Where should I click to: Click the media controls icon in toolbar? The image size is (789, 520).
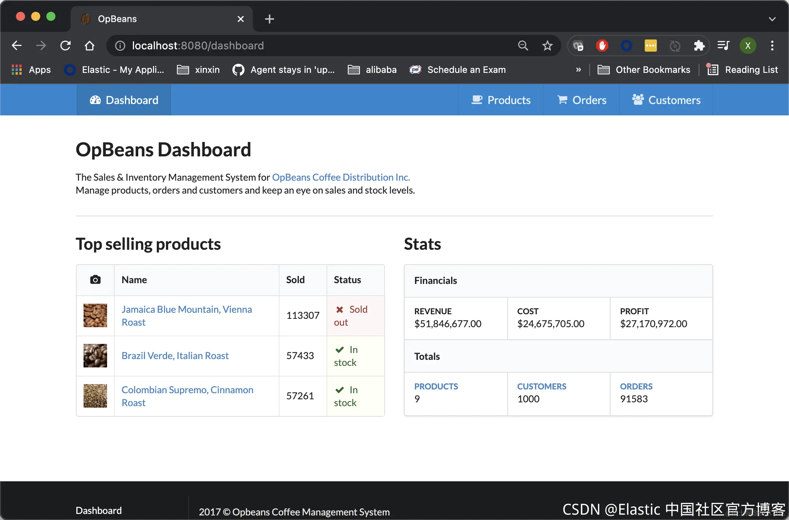[723, 46]
